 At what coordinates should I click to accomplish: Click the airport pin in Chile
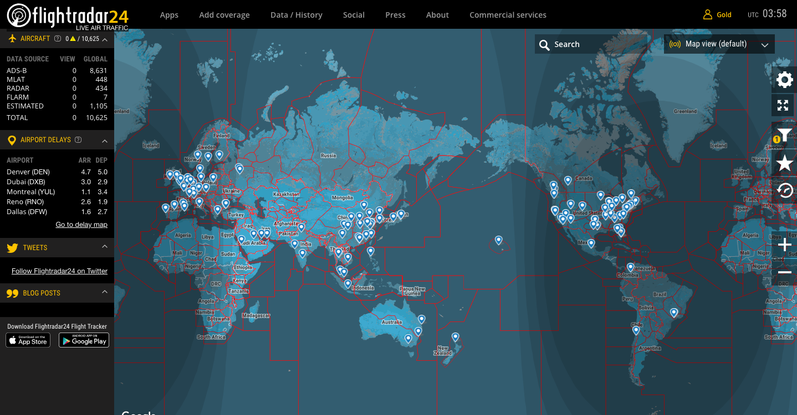(636, 330)
